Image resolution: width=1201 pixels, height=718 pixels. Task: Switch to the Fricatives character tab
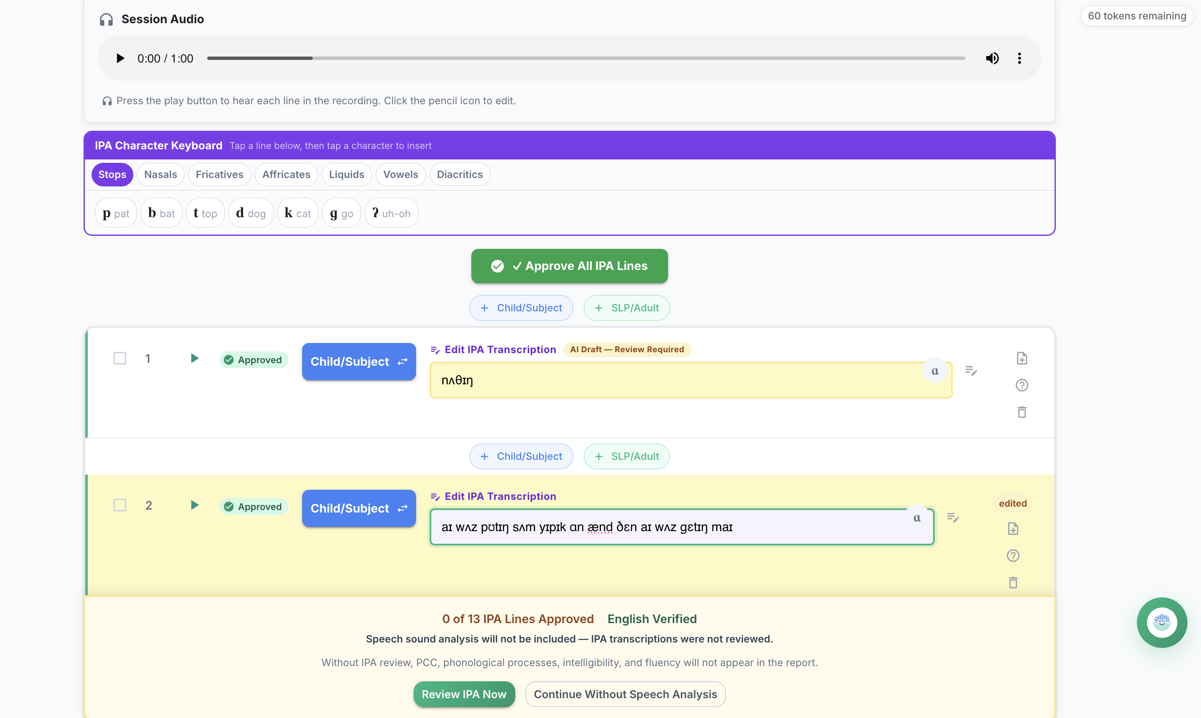coord(219,175)
